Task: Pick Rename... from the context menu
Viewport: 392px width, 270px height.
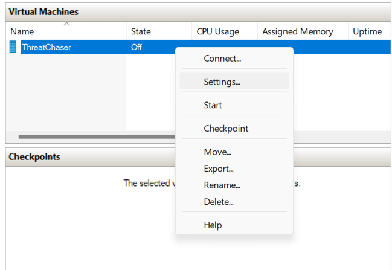Action: [x=222, y=185]
